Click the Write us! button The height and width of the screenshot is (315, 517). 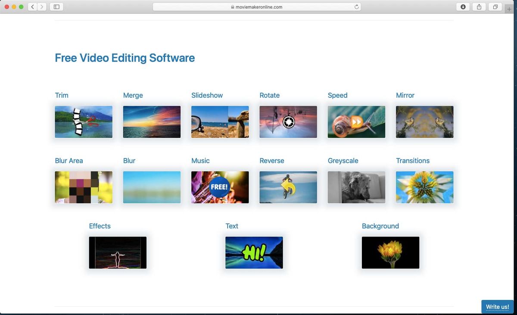497,307
